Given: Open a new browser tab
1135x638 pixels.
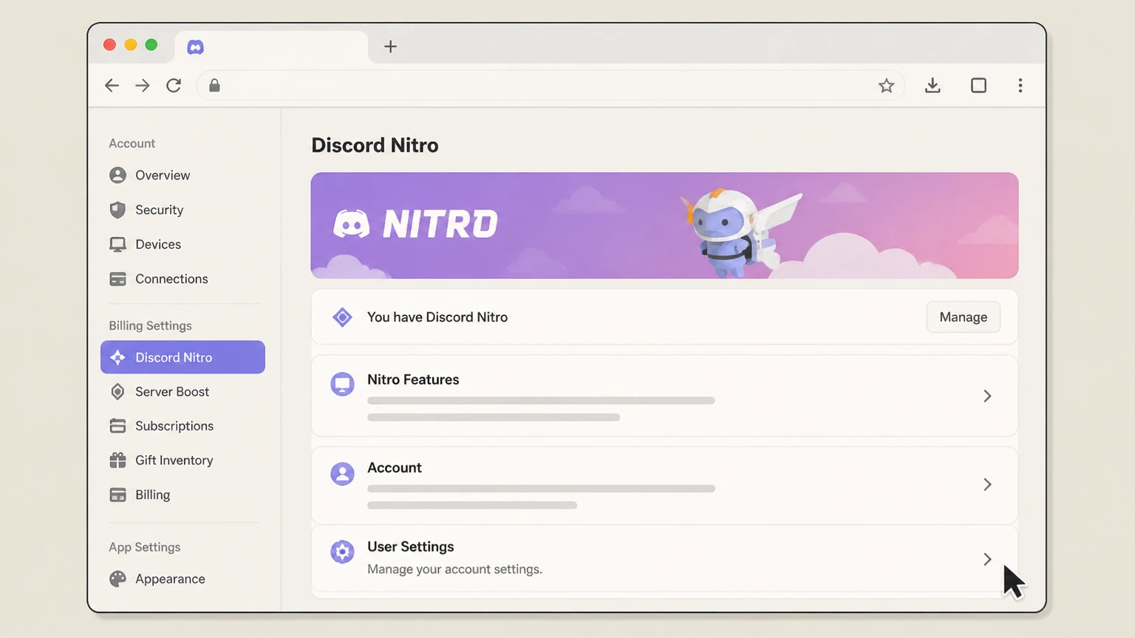Looking at the screenshot, I should point(391,47).
